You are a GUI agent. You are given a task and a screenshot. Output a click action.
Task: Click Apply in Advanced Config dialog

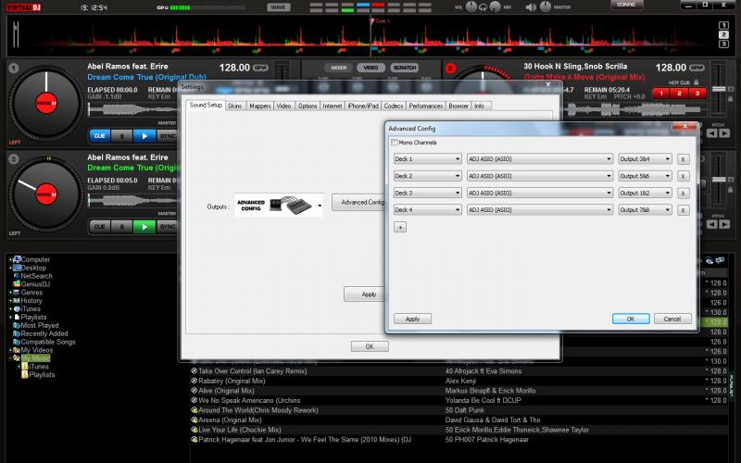pos(412,319)
